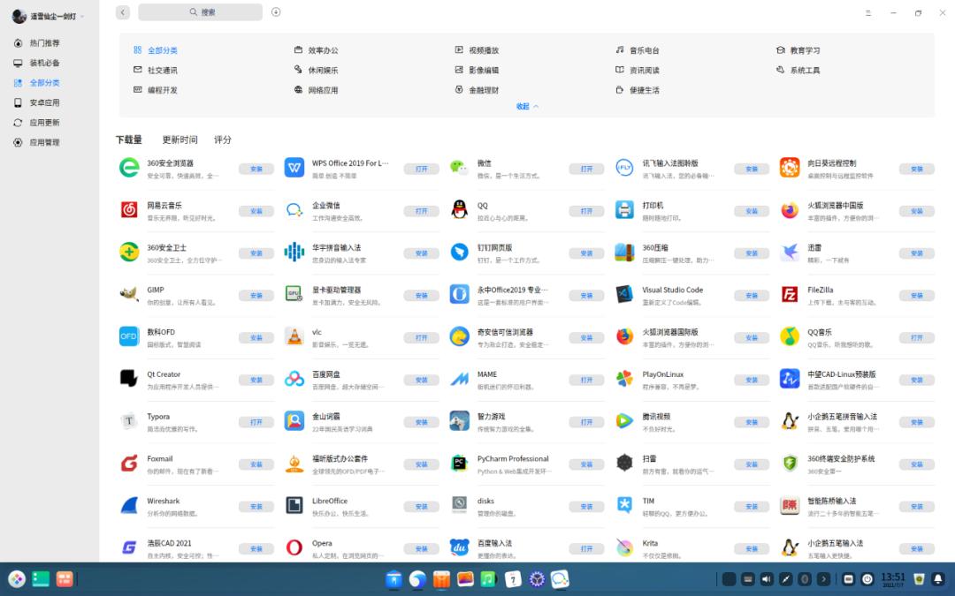Click the 打开 button for QQ音乐
The width and height of the screenshot is (955, 596).
(x=917, y=337)
